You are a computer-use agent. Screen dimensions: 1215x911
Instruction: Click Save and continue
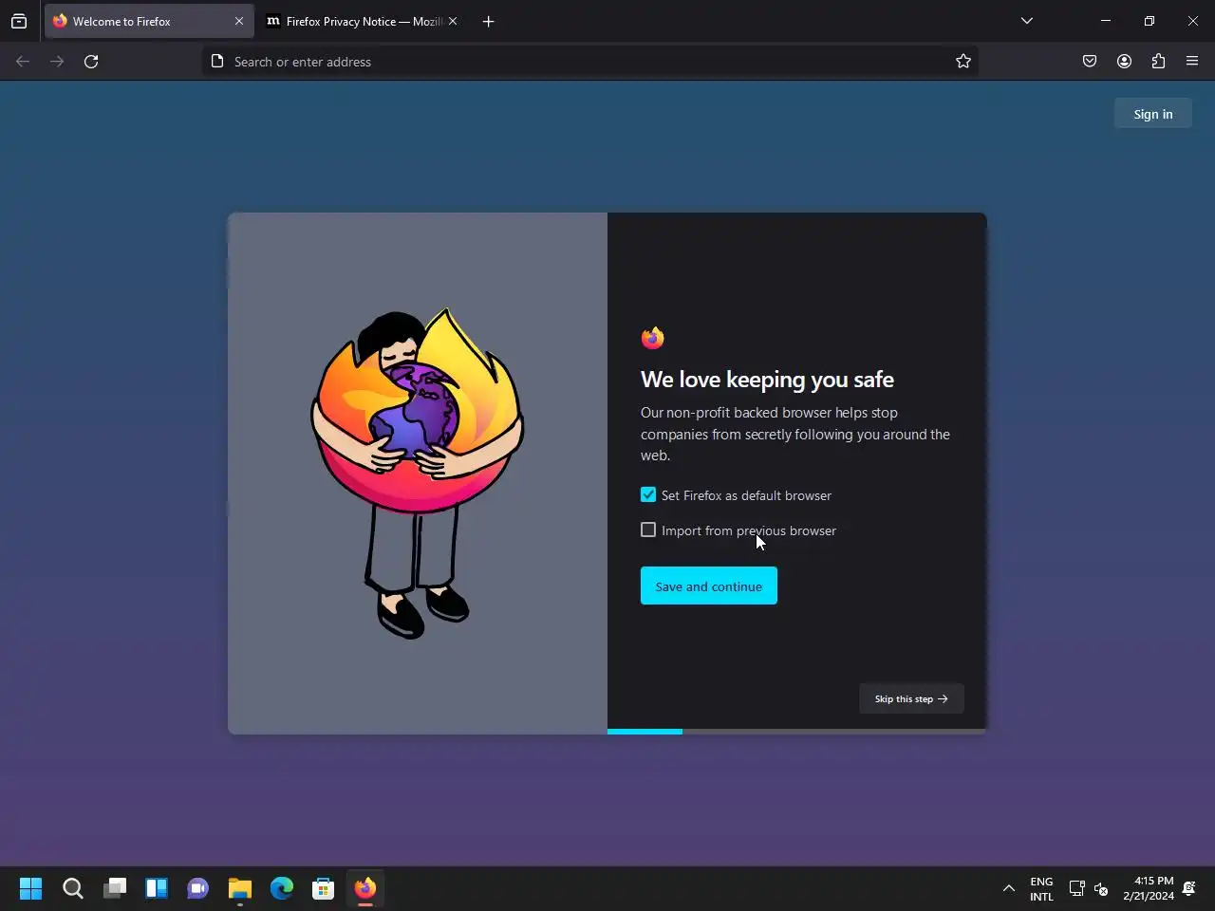pos(708,586)
